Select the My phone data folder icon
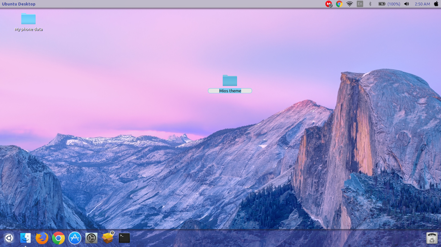 [28, 19]
